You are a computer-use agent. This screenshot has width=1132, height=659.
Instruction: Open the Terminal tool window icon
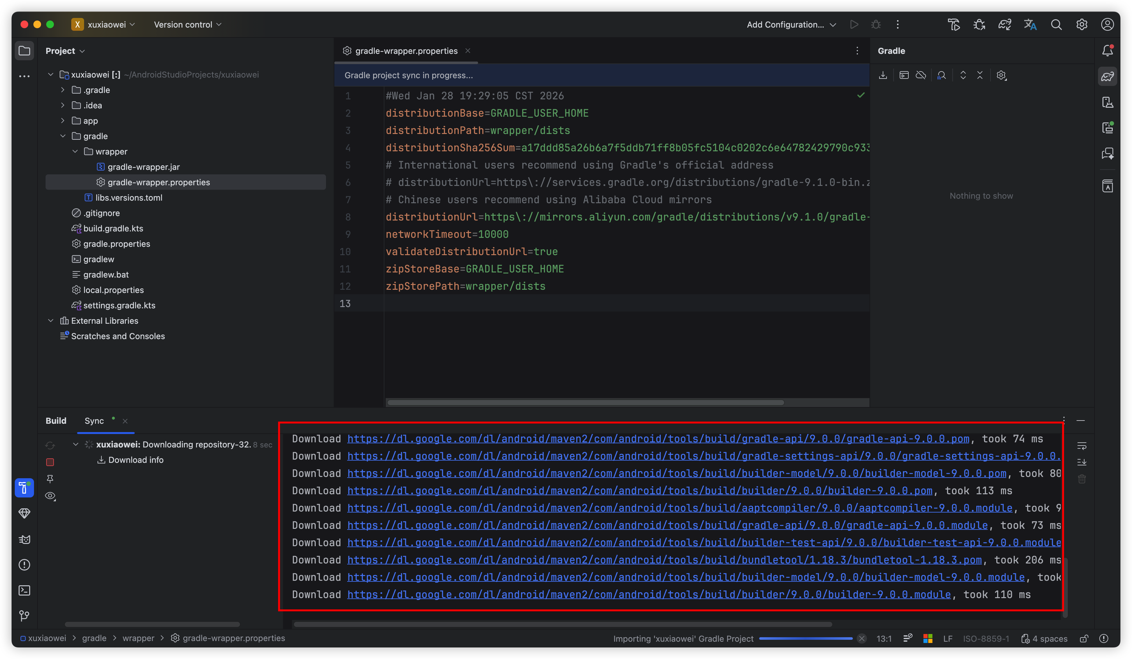click(x=24, y=590)
